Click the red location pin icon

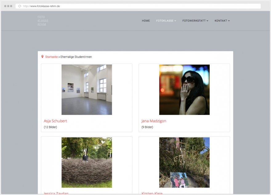coord(42,57)
